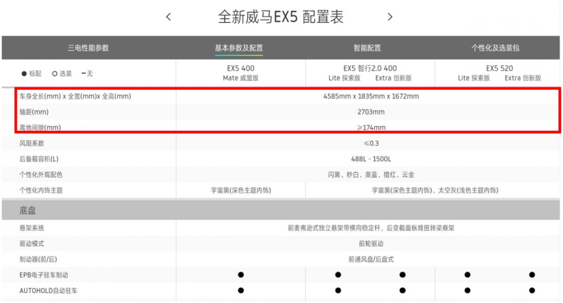Click the 无 dash legend symbol

click(x=83, y=74)
